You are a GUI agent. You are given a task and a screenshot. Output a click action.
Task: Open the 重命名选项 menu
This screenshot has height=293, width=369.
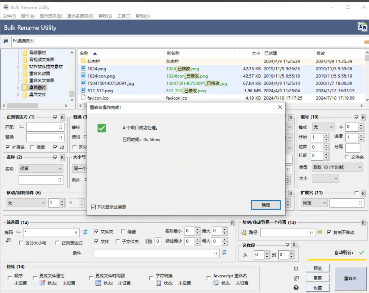[80, 16]
